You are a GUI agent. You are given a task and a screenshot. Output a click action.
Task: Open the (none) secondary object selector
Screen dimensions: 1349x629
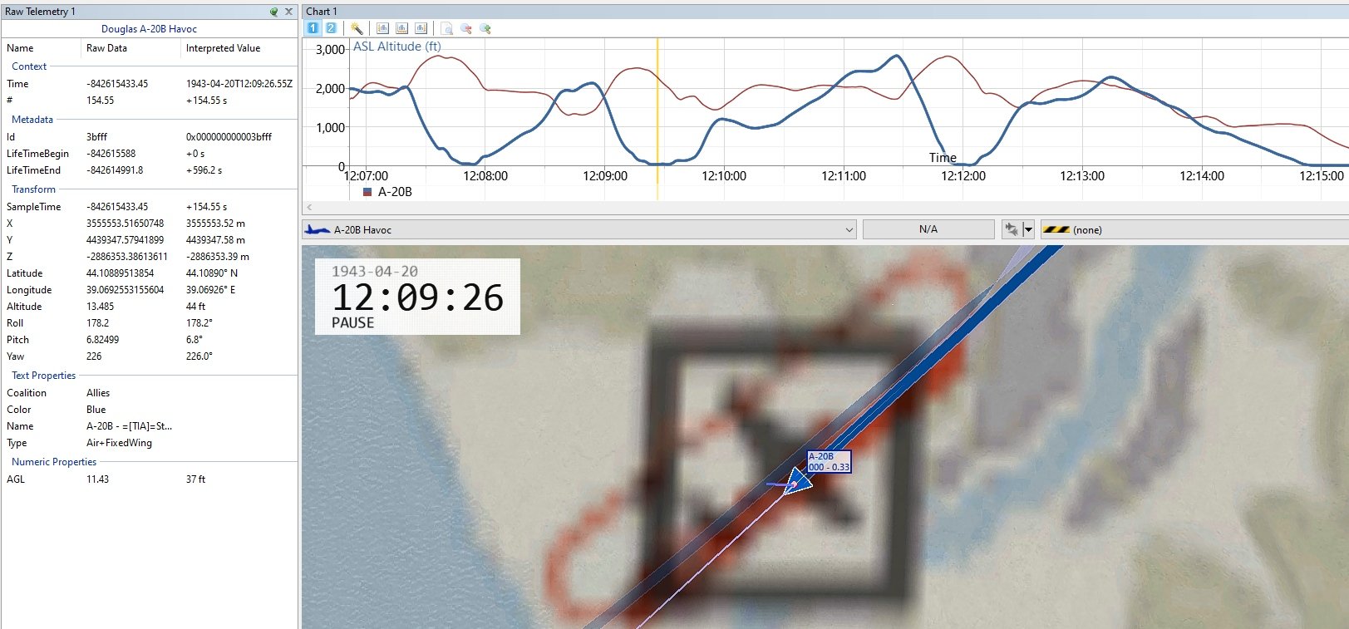pyautogui.click(x=1194, y=229)
